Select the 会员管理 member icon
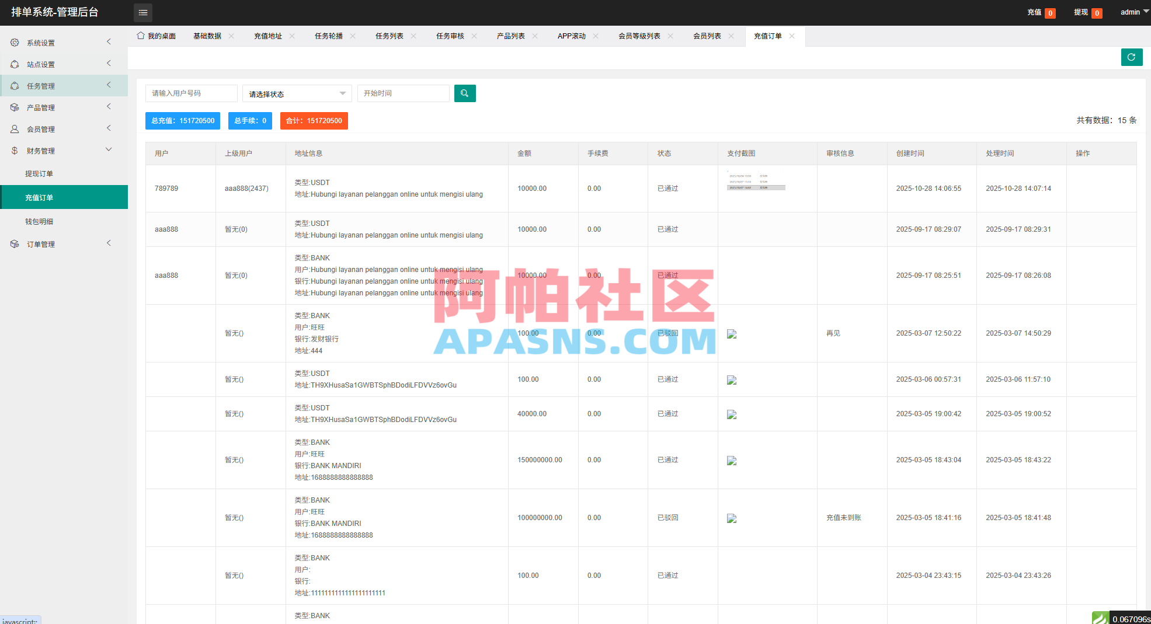Image resolution: width=1151 pixels, height=624 pixels. point(15,128)
